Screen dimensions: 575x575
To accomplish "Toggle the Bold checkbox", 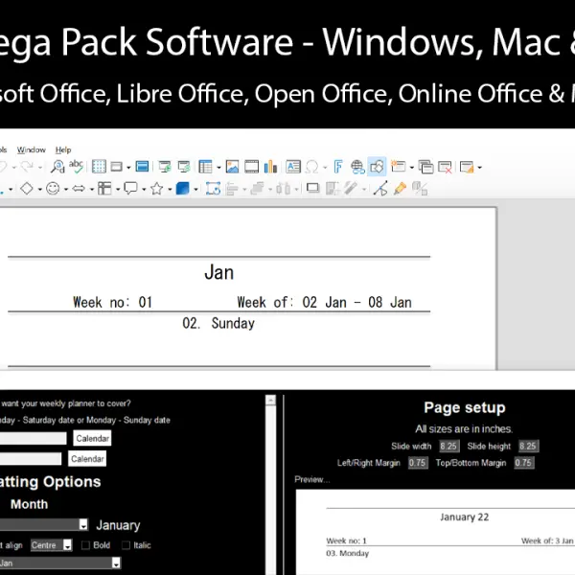I will pos(86,545).
